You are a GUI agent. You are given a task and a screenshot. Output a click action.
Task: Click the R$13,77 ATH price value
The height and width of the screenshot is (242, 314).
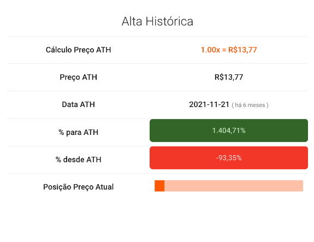pyautogui.click(x=229, y=77)
